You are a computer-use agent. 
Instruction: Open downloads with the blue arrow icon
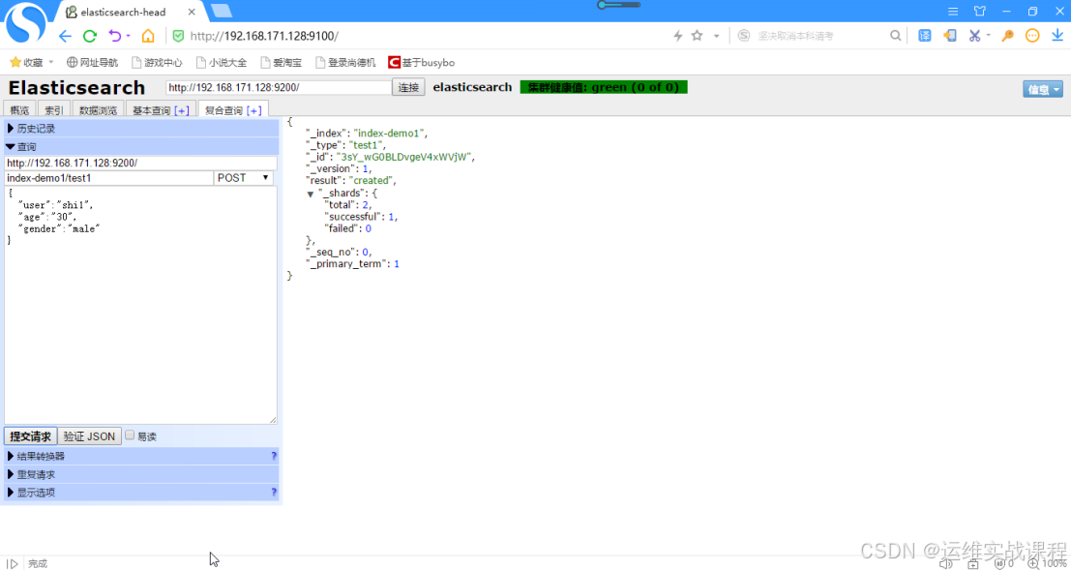pos(1056,36)
